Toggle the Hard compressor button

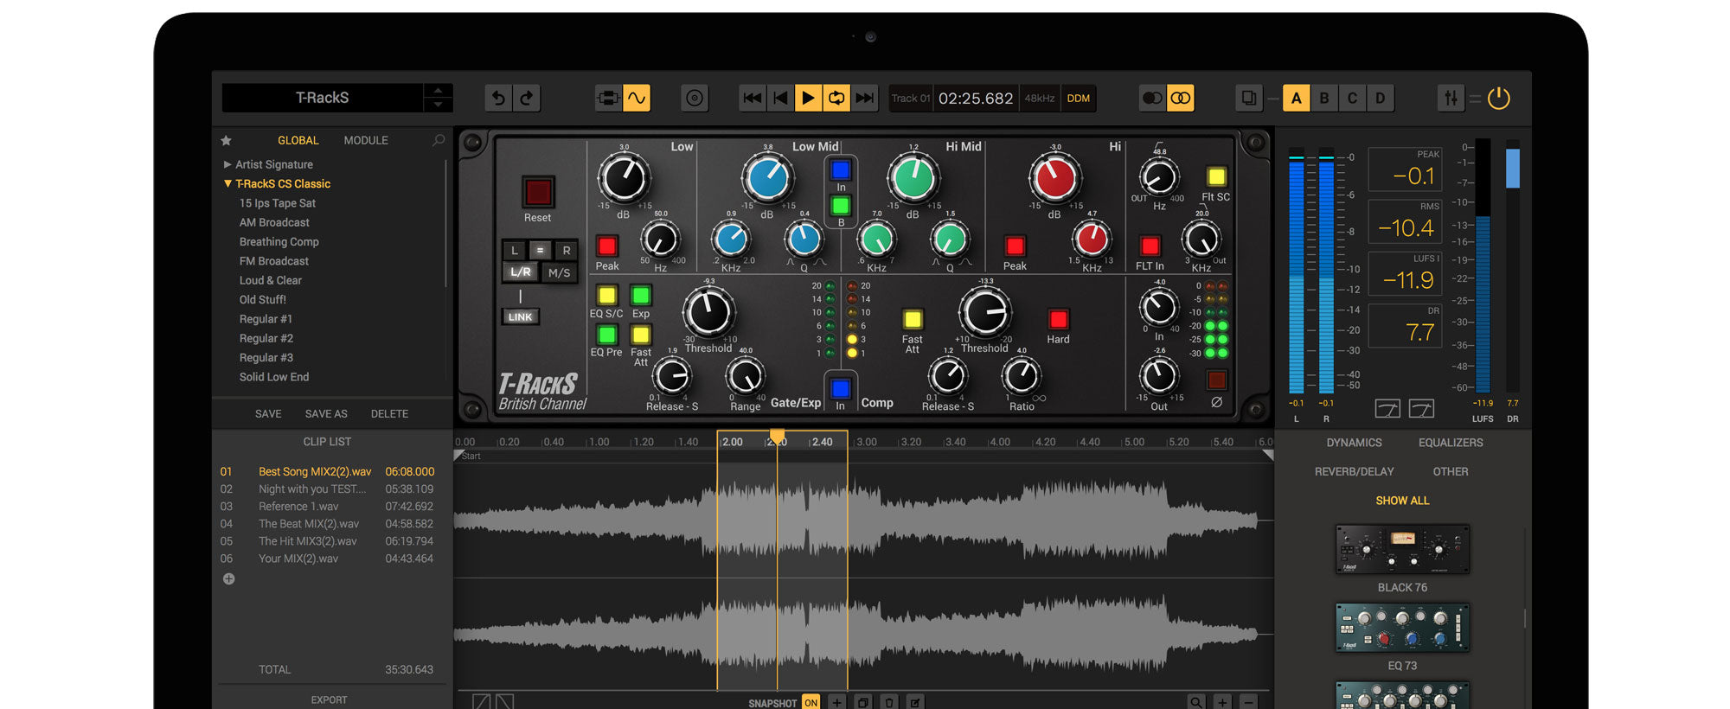click(x=1058, y=319)
